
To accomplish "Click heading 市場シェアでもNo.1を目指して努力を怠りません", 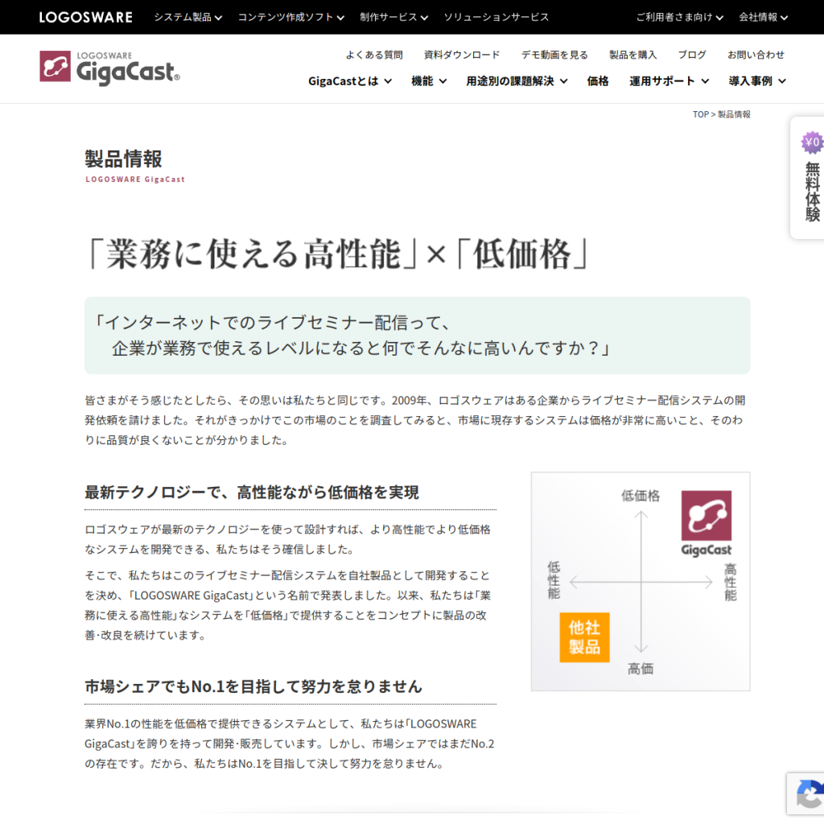I will (x=253, y=686).
